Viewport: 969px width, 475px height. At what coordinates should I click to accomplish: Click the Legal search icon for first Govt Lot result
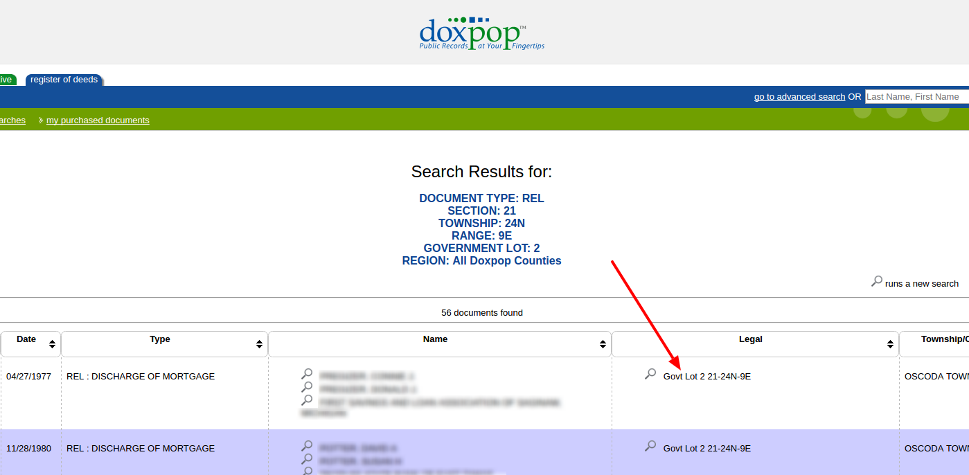click(650, 374)
